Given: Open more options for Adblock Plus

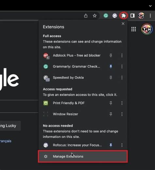Looking at the screenshot, I should tap(122, 55).
